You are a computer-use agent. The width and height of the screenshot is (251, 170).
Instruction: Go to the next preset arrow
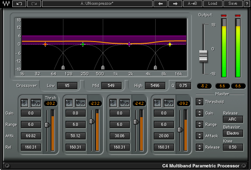[x=175, y=3]
